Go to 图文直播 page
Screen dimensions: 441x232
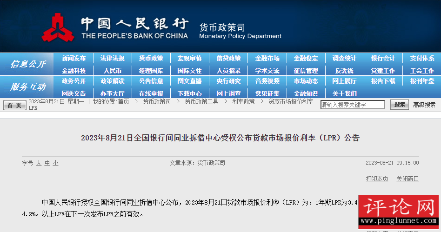[x=189, y=81]
